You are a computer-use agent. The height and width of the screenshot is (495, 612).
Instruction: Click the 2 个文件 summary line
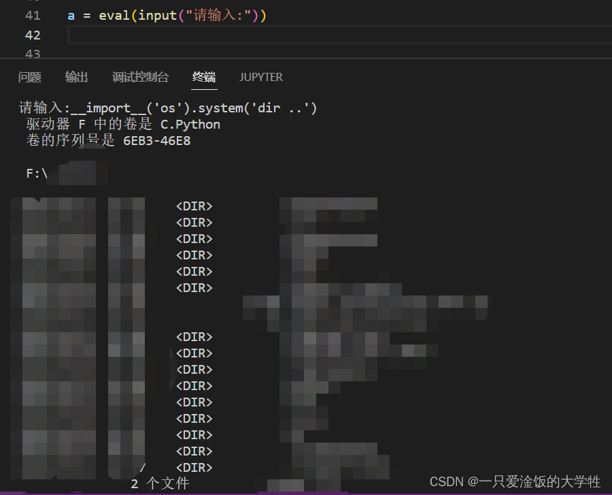pos(160,483)
